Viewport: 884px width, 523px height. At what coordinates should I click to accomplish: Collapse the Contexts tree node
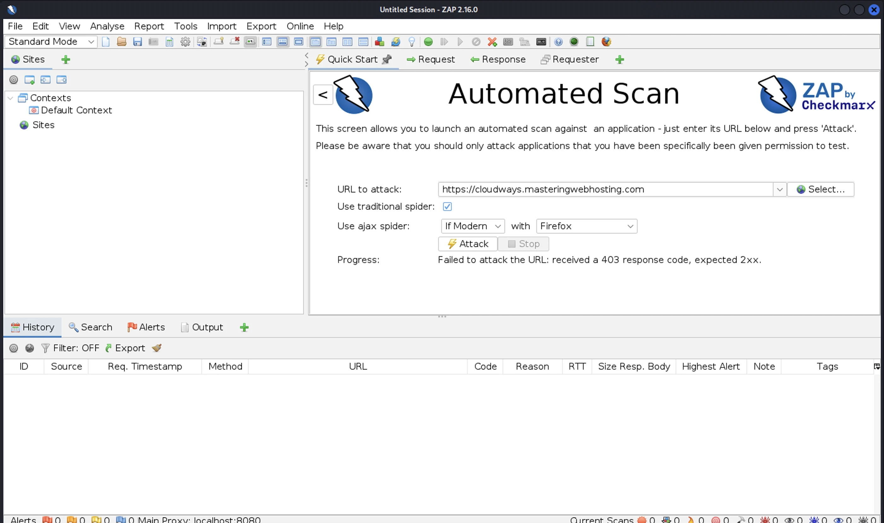(11, 98)
